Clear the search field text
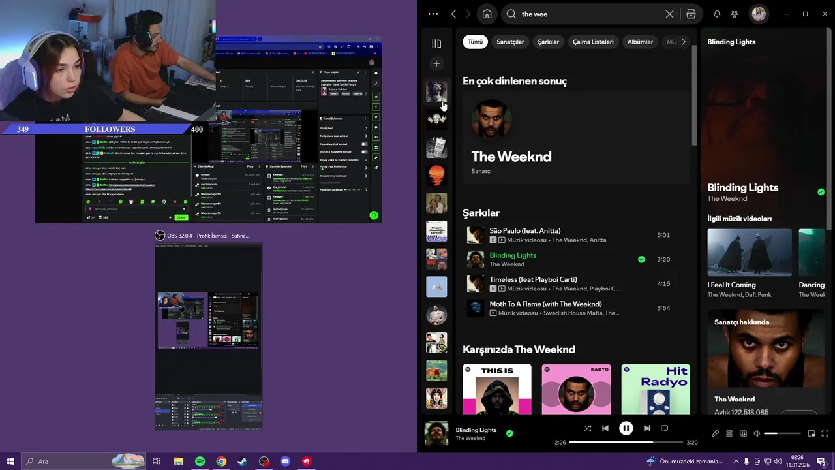 coord(669,14)
